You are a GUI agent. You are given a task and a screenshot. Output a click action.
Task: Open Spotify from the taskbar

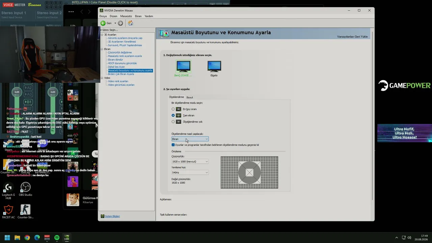point(57,238)
